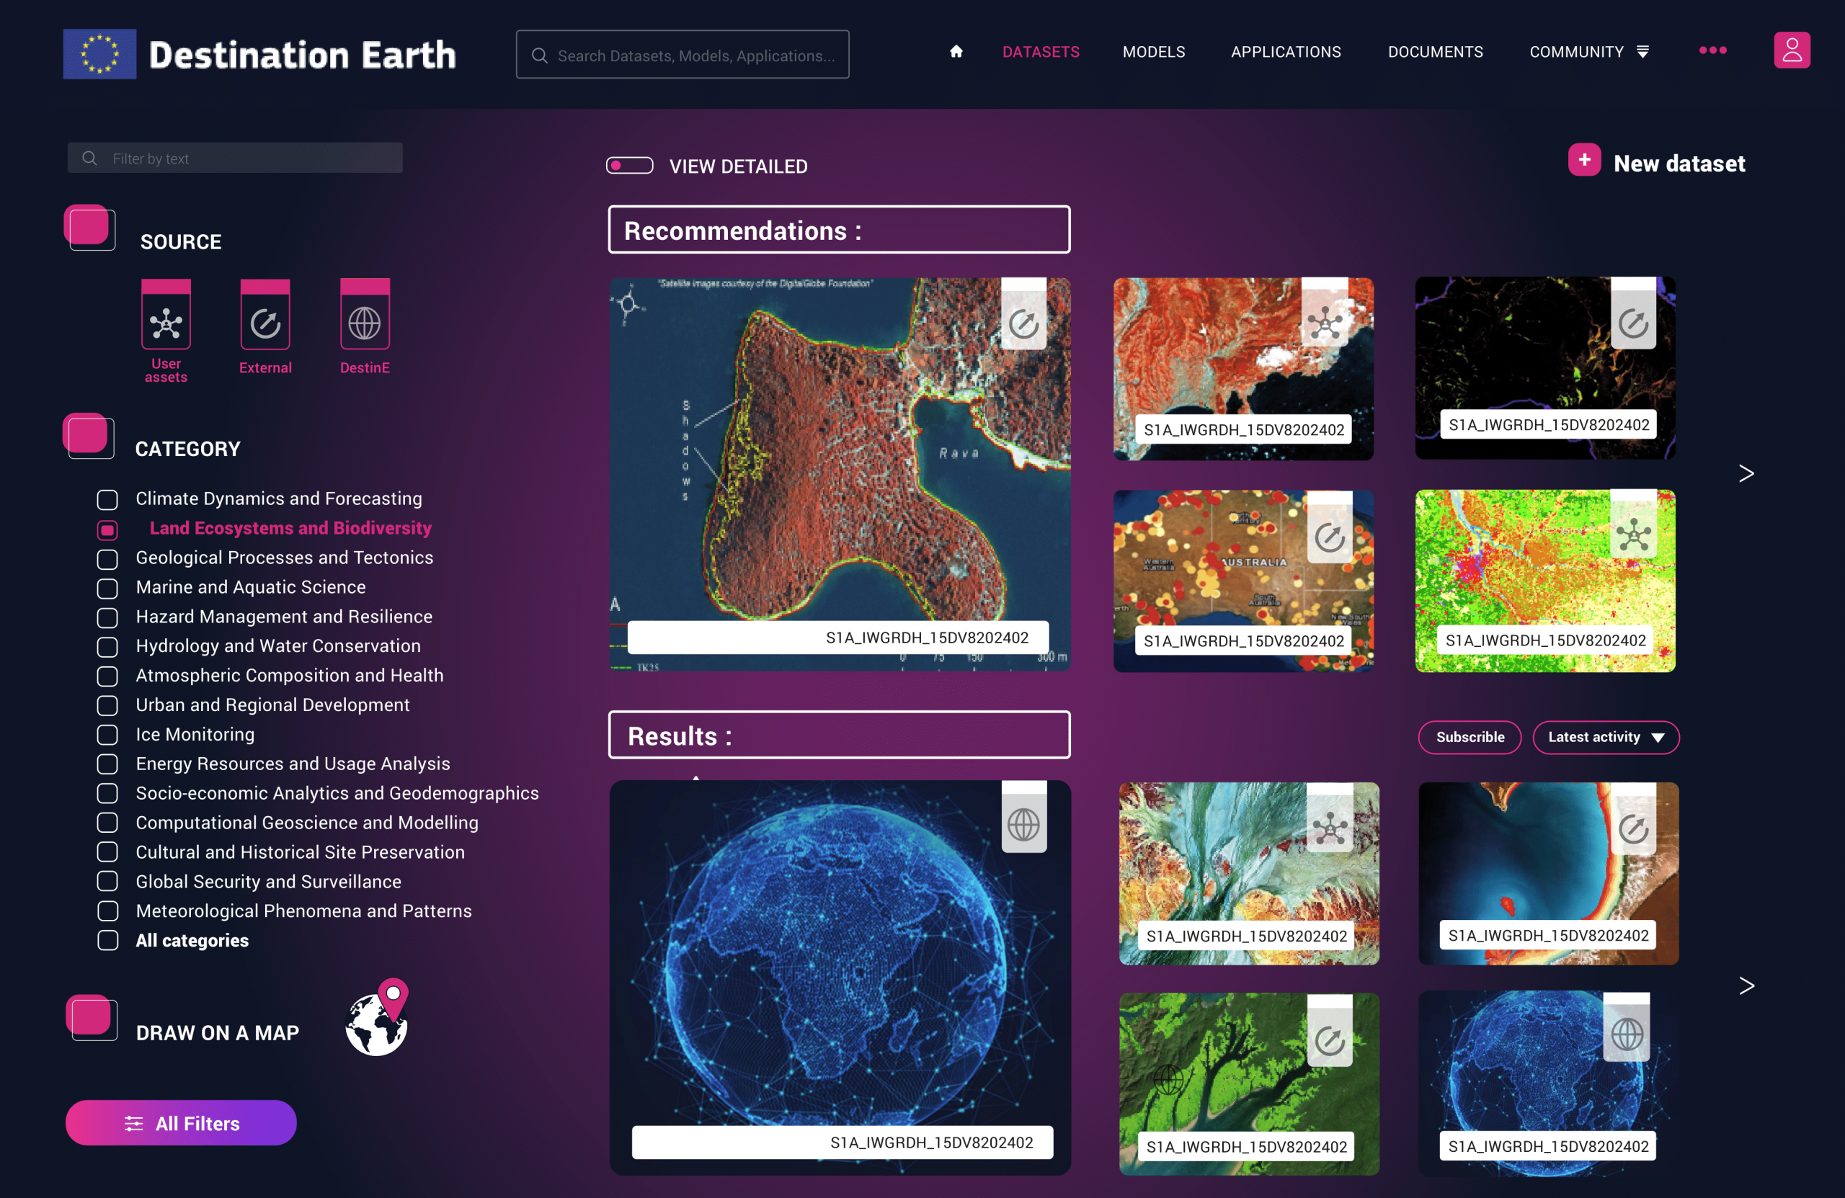Click the right chevron beside the recommendations row
This screenshot has width=1845, height=1198.
[1746, 473]
